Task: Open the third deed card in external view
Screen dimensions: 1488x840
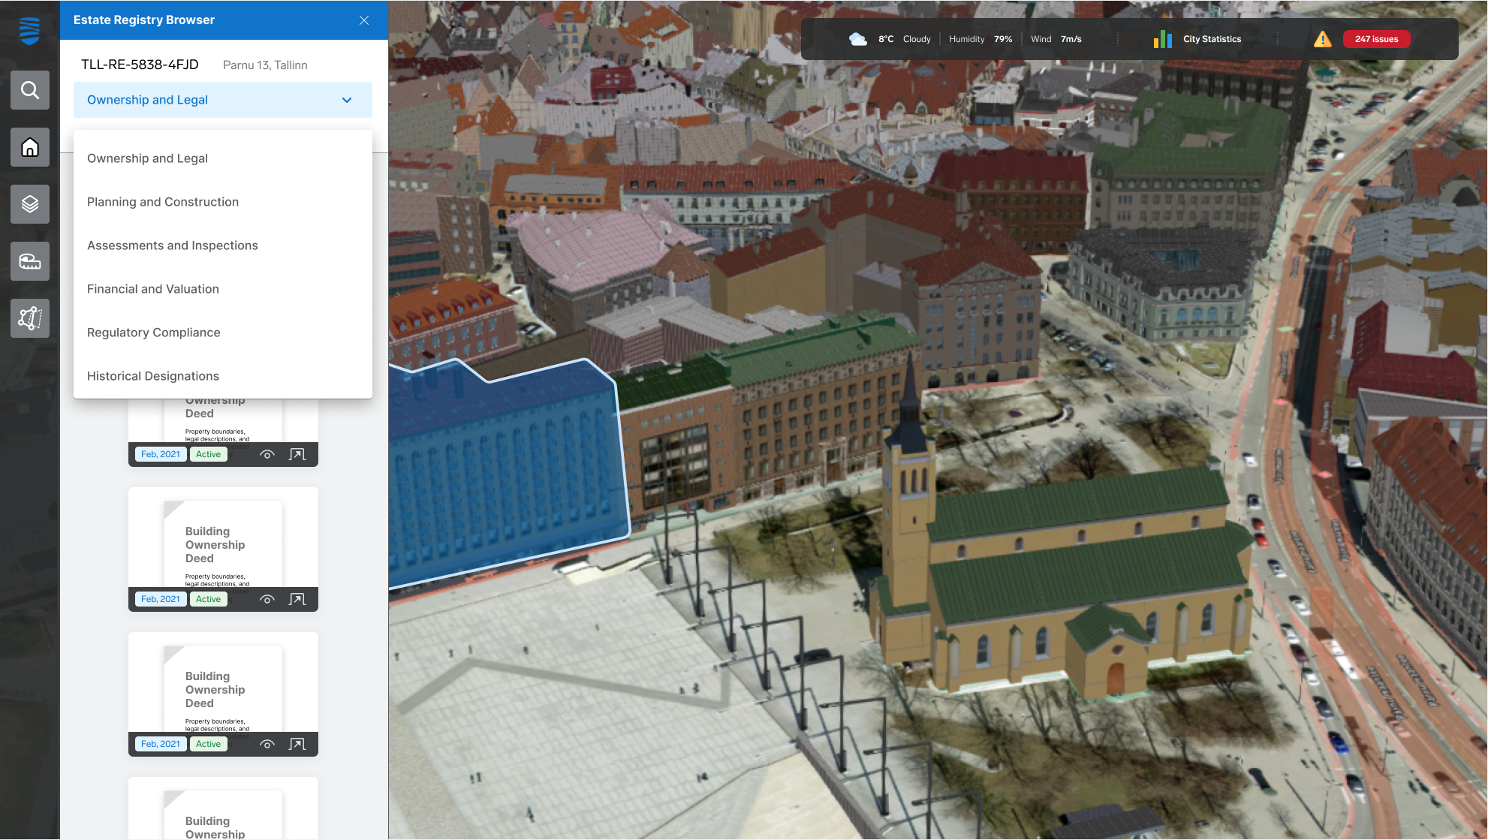Action: [297, 744]
